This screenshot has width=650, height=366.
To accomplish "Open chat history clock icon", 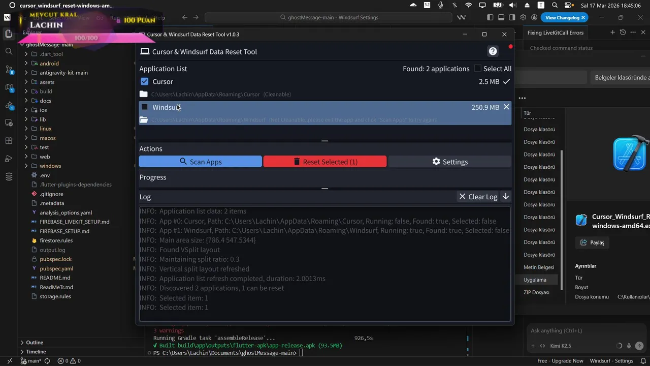I will [x=623, y=32].
